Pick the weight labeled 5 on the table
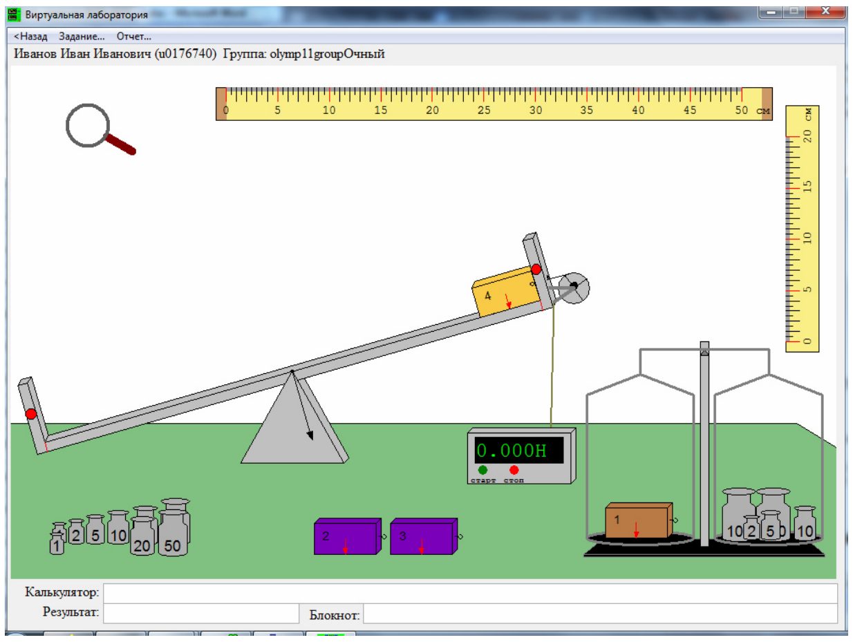This screenshot has height=642, width=853. click(95, 530)
